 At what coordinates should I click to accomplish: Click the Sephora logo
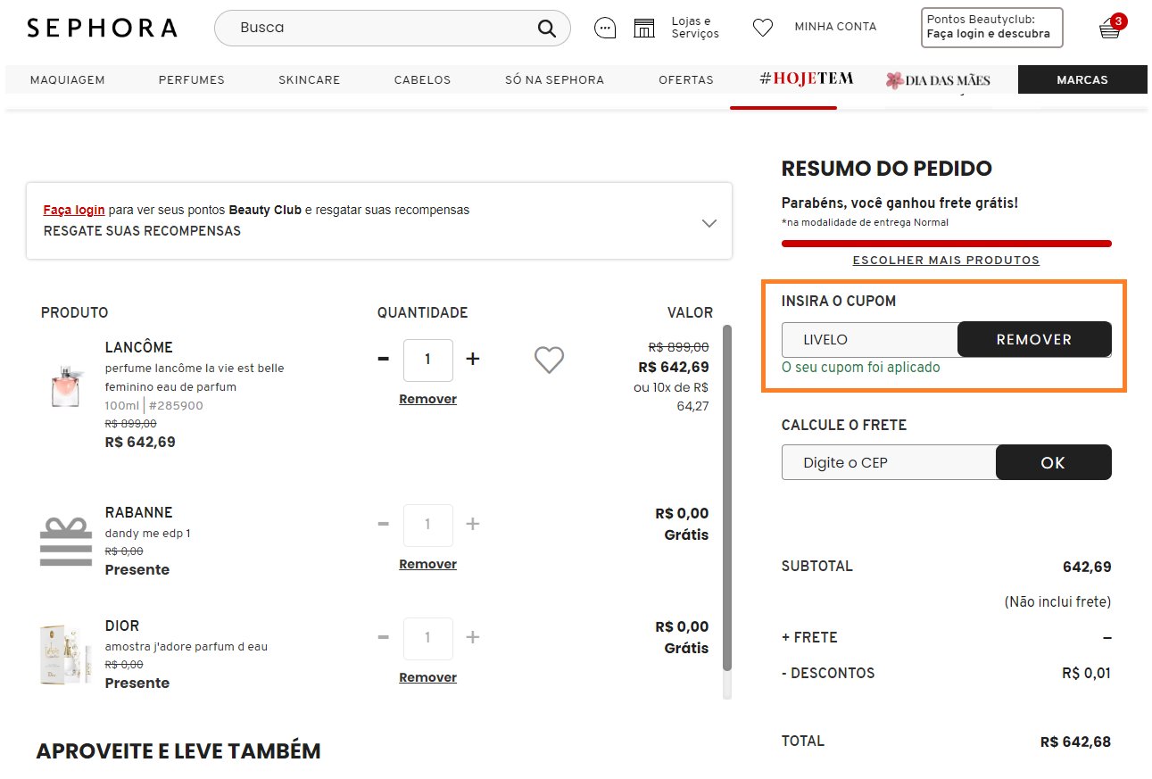(x=102, y=28)
